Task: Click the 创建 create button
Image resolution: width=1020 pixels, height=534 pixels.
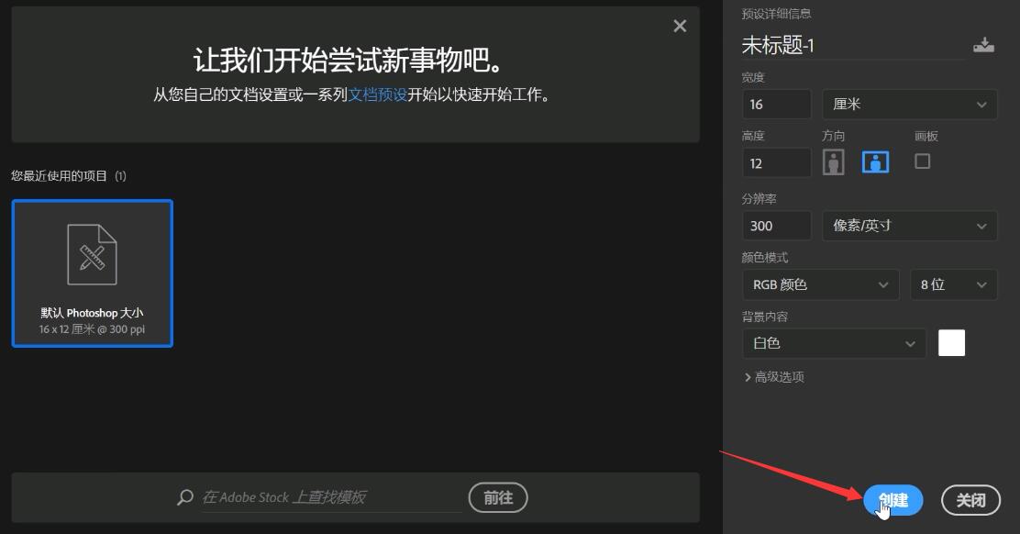Action: pos(893,500)
